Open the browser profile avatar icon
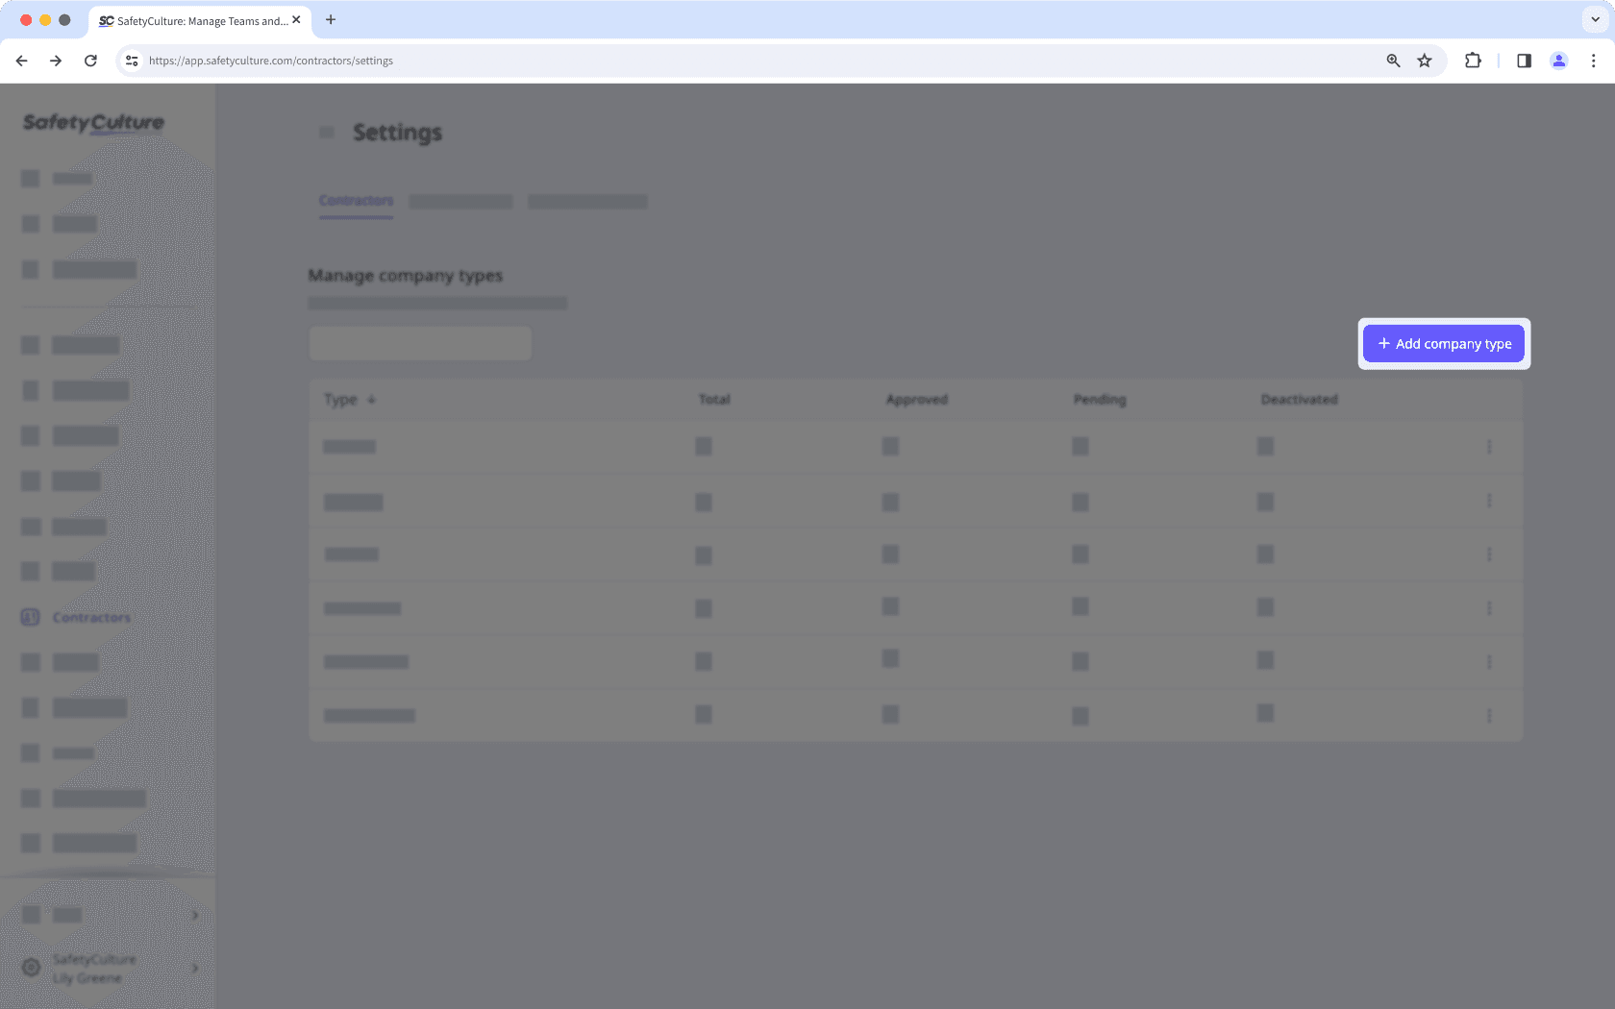Viewport: 1615px width, 1009px height. [x=1559, y=60]
